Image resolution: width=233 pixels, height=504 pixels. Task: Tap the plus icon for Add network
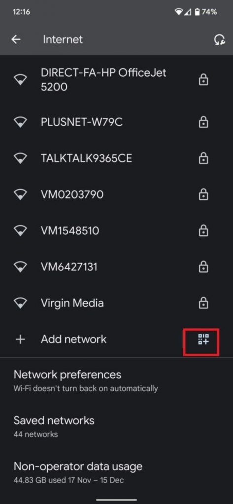(20, 340)
